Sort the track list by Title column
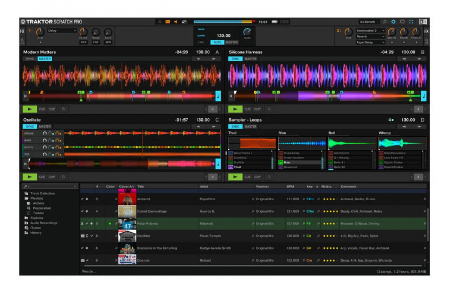The image size is (449, 293). [141, 186]
